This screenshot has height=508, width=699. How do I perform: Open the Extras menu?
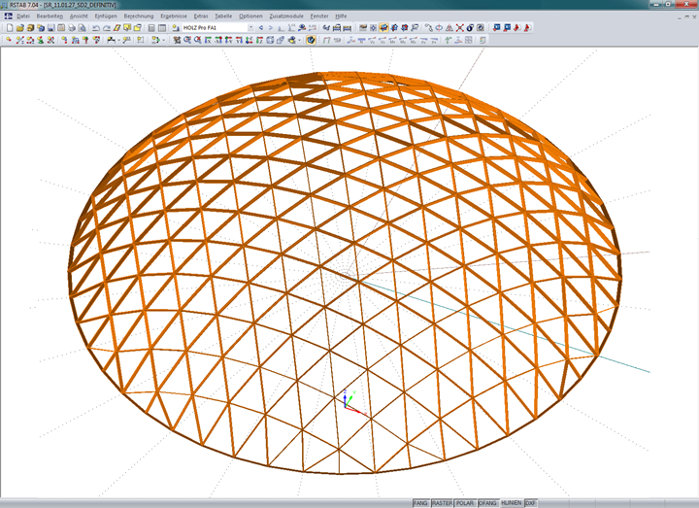[x=201, y=17]
